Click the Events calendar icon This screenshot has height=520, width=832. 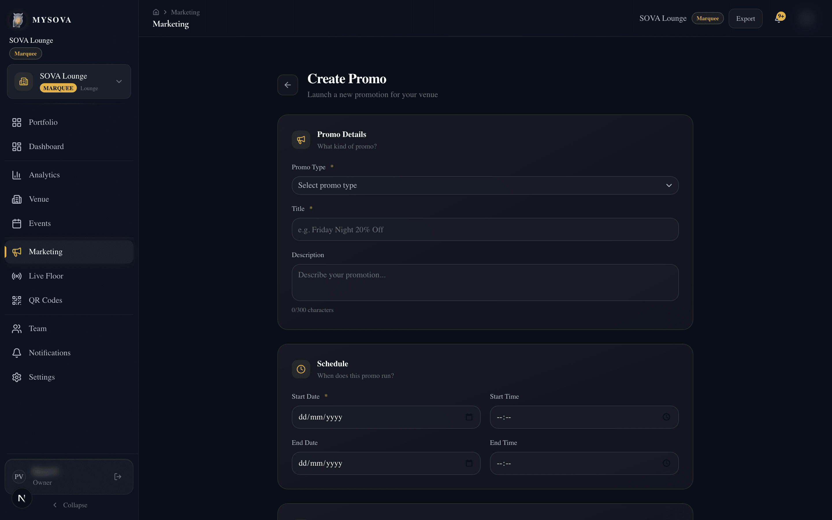[x=17, y=223]
